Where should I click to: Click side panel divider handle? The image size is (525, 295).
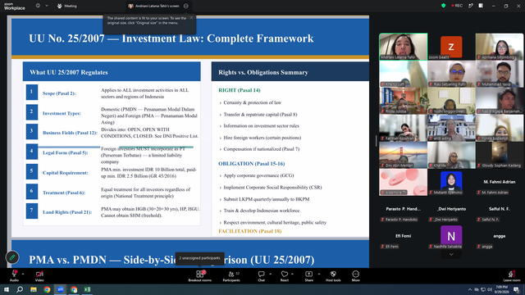tap(376, 141)
